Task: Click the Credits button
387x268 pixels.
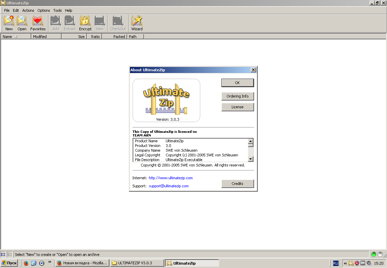Action: click(238, 184)
